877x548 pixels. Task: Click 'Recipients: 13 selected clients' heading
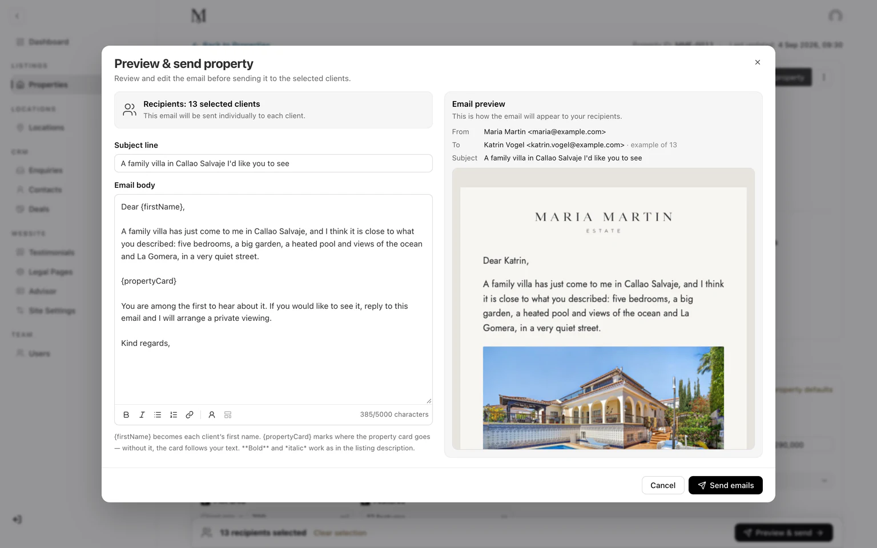pyautogui.click(x=202, y=104)
